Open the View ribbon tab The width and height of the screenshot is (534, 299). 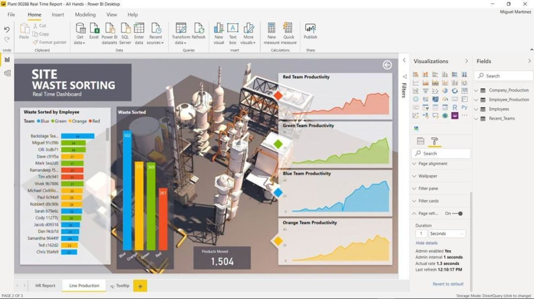(111, 15)
